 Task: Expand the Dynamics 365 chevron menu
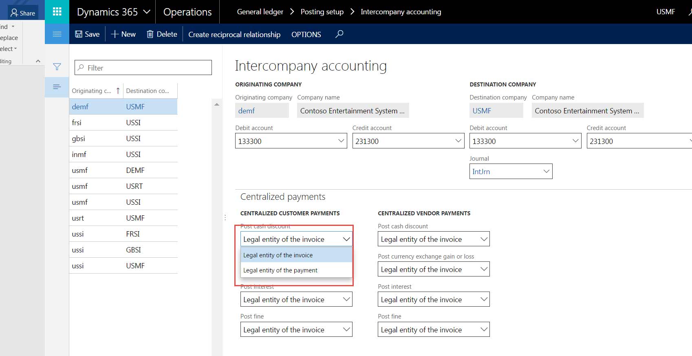pyautogui.click(x=147, y=12)
